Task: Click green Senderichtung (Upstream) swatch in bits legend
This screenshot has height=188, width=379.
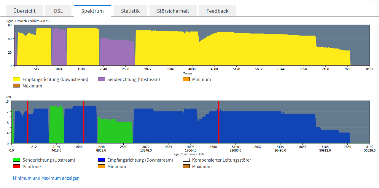Action: point(17,160)
